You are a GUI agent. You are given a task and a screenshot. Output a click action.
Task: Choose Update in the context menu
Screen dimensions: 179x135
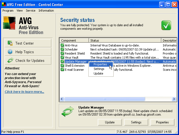click(x=101, y=73)
